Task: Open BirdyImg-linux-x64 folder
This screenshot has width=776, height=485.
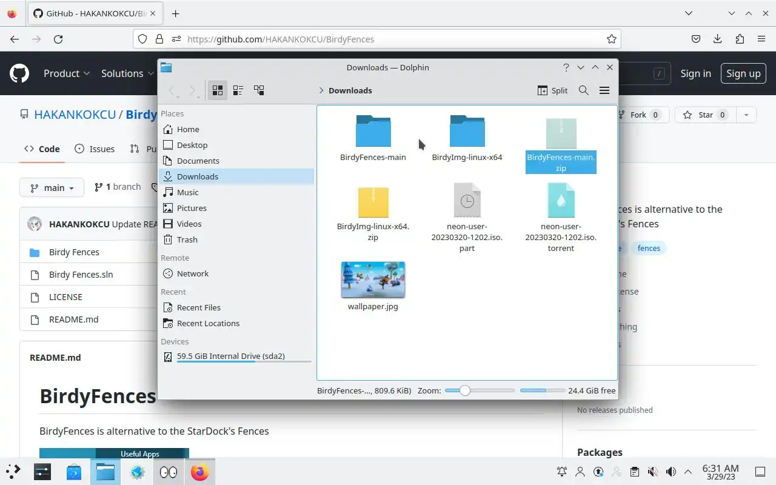Action: [x=467, y=138]
